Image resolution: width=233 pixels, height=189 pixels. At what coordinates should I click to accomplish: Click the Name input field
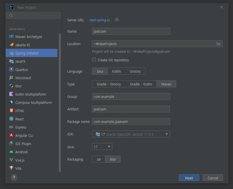pos(131,31)
